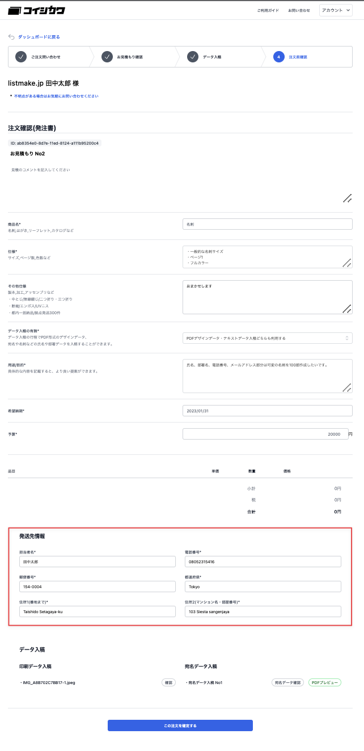This screenshot has width=364, height=751.
Task: Expand the データ入稿の有無 select box
Action: pyautogui.click(x=268, y=338)
